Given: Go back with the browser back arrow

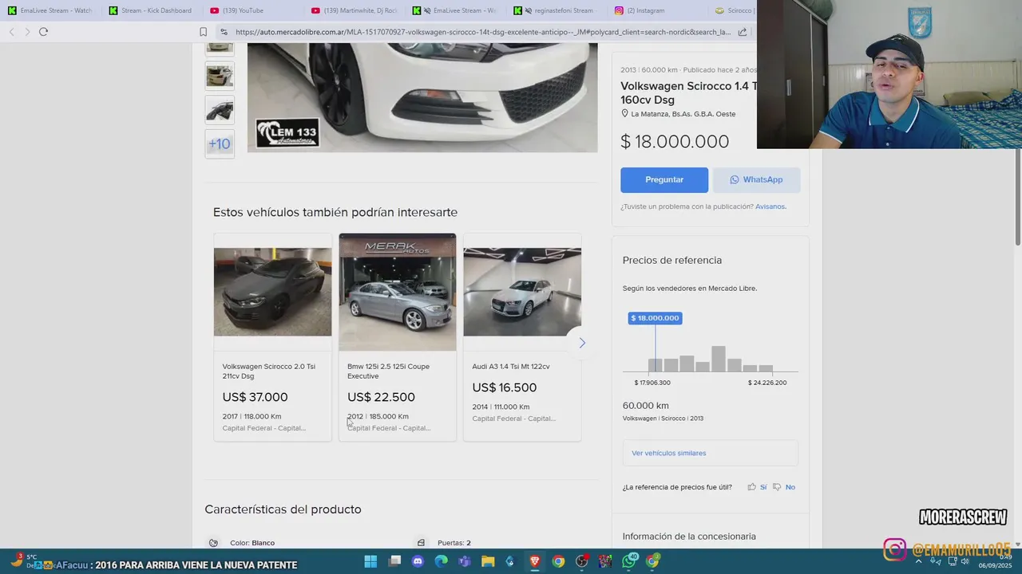Looking at the screenshot, I should point(11,32).
